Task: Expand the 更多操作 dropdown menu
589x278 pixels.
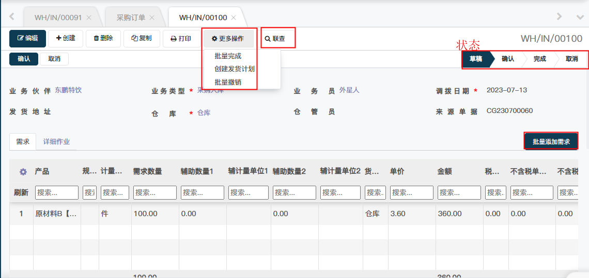Action: [228, 39]
